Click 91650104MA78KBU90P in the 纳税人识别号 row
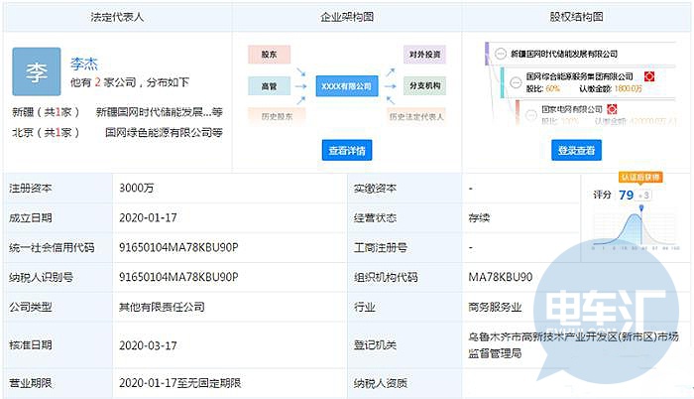 (x=178, y=277)
